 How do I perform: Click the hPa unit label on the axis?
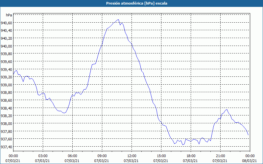click(x=9, y=15)
